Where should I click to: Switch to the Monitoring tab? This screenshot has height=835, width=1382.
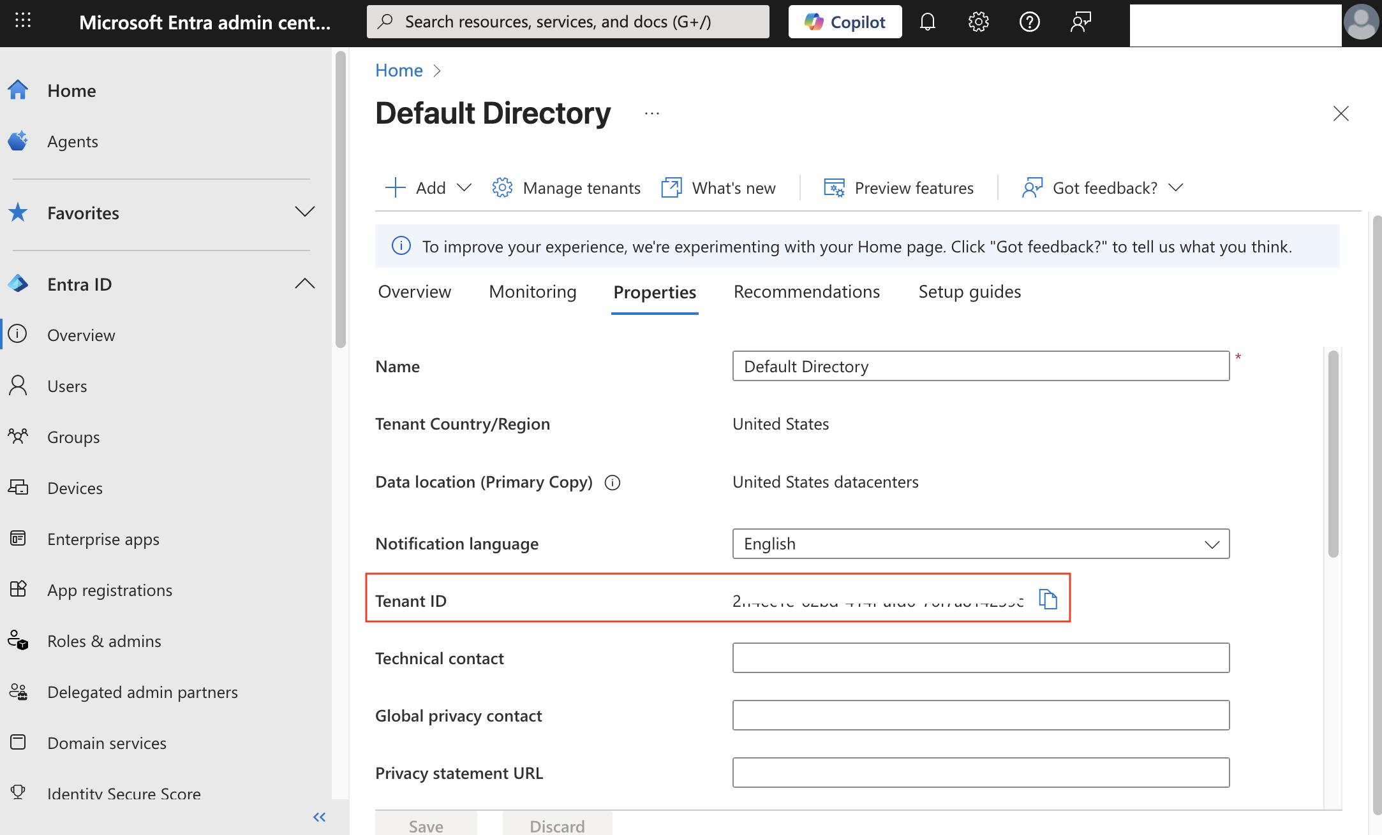point(532,292)
